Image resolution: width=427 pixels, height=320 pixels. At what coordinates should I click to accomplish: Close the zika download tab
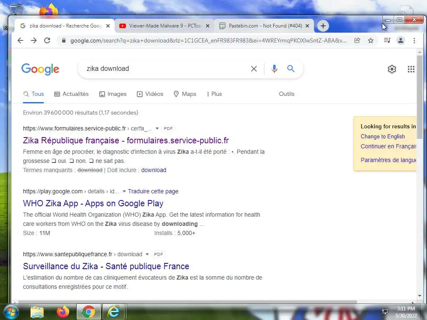tap(108, 26)
